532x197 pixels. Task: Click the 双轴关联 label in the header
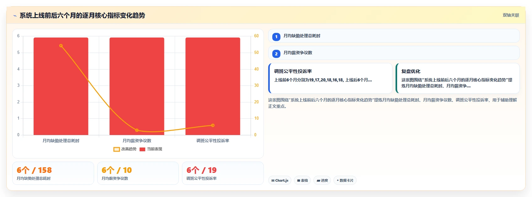tap(511, 15)
